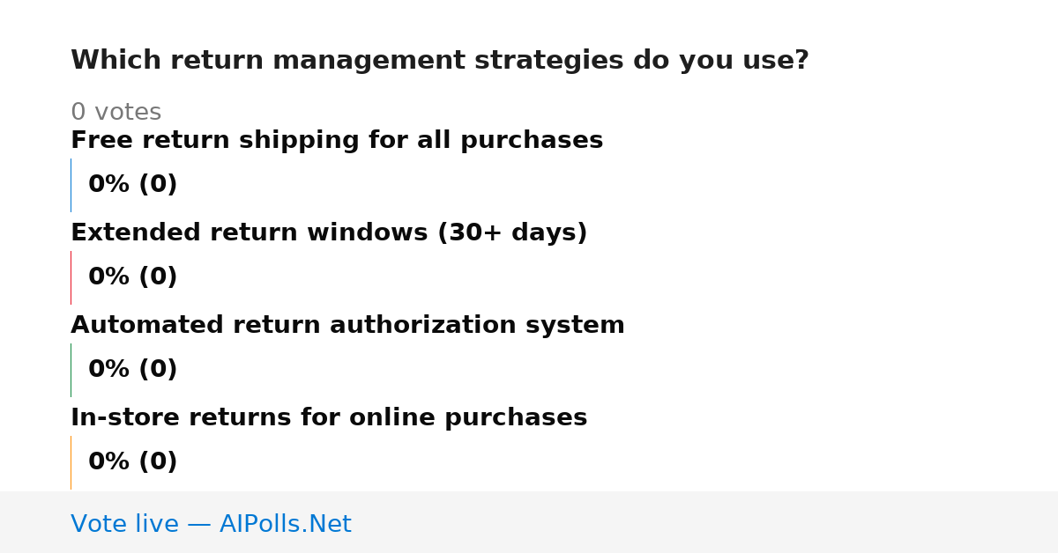The height and width of the screenshot is (553, 1058).
Task: Select "In-store returns for online purchases" option
Action: tap(329, 418)
